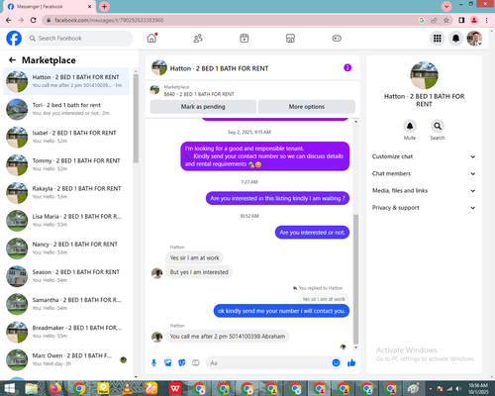
Task: Open the Rakayla conversation
Action: (x=66, y=192)
